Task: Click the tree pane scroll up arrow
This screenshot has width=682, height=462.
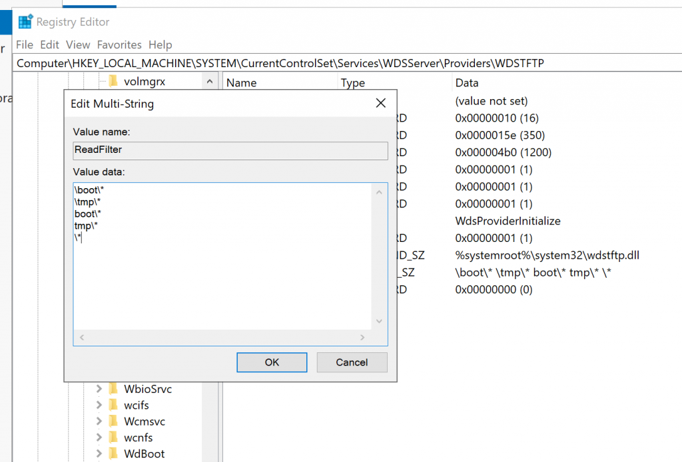Action: [x=210, y=82]
